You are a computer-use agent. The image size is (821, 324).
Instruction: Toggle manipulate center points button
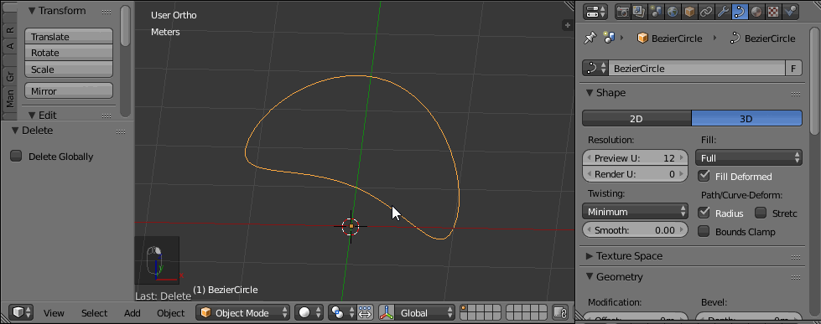click(365, 312)
